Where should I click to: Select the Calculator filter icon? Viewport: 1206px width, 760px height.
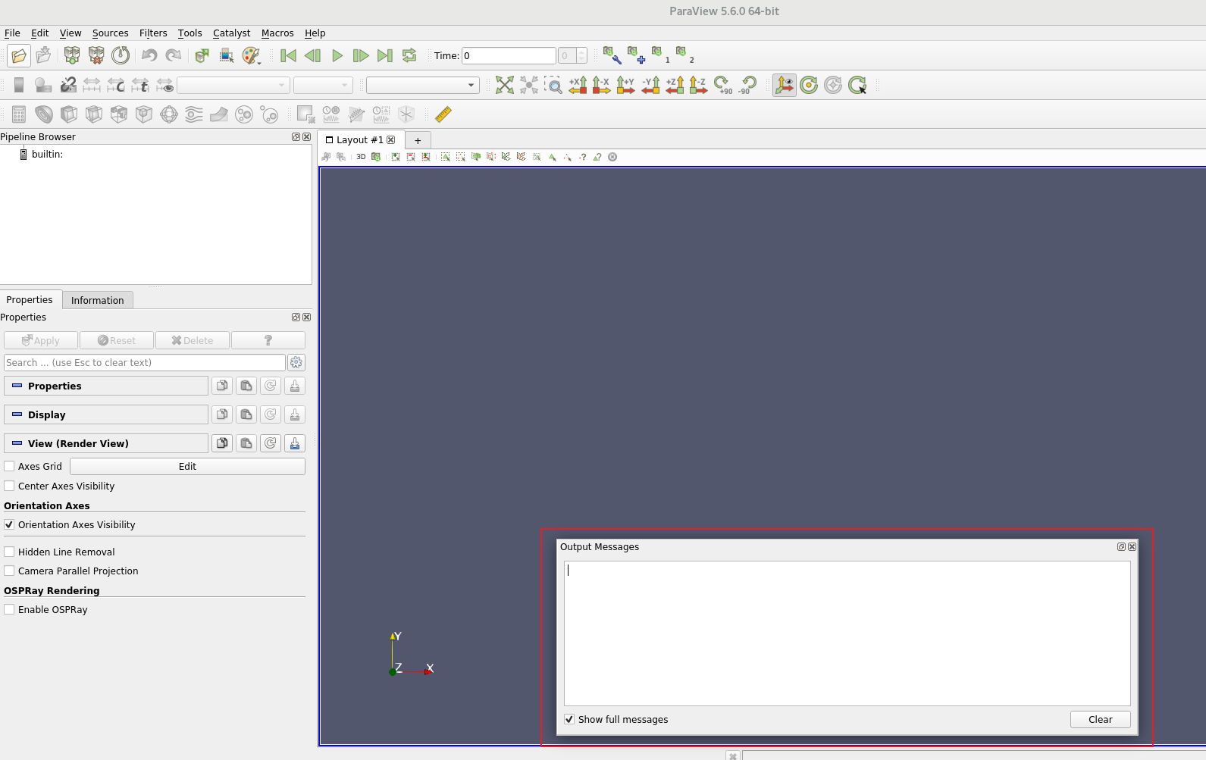19,114
